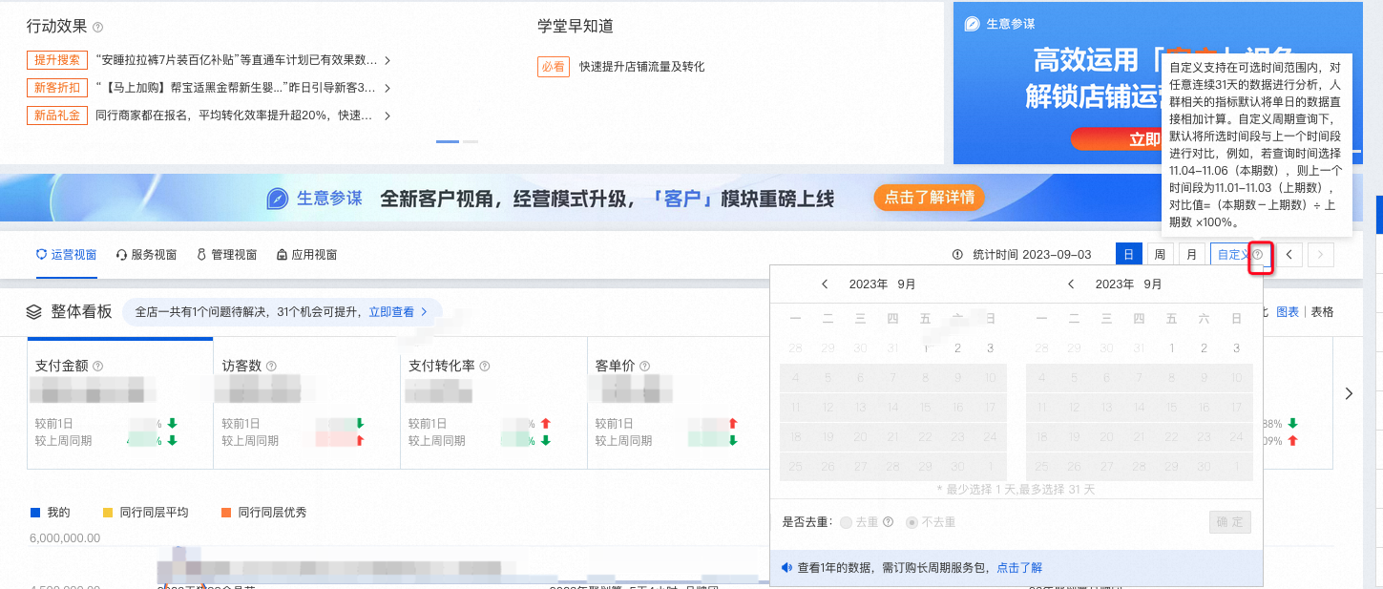The image size is (1383, 589).
Task: Open the "安睡拉拉裤7片装百亿补贴" action row text
Action: tap(237, 60)
